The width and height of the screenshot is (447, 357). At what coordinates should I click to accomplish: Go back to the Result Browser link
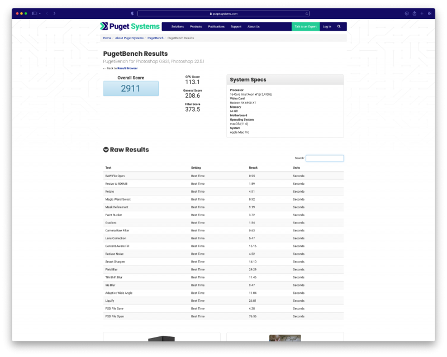point(127,68)
